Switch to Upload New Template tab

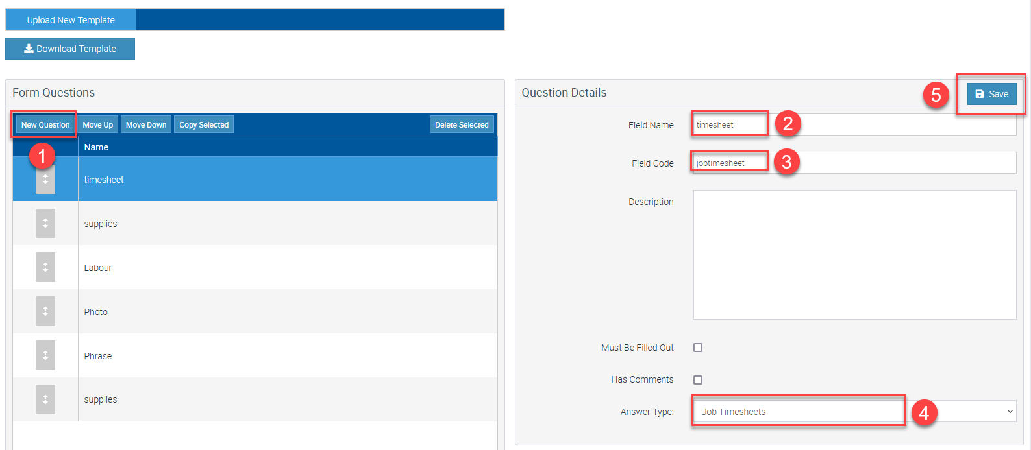click(71, 20)
